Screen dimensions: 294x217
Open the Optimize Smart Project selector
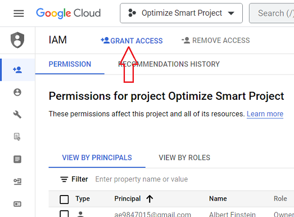point(181,13)
